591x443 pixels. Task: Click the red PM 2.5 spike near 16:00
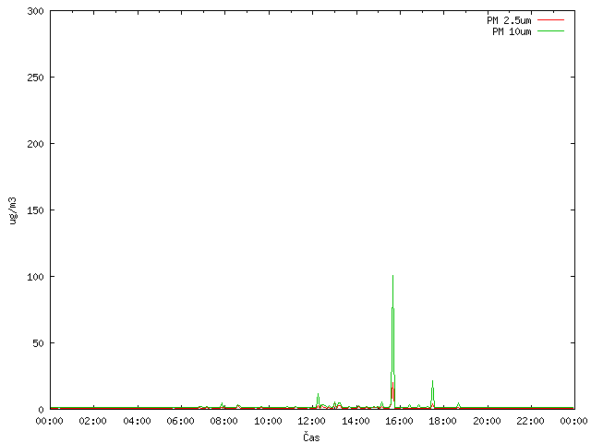tap(392, 394)
